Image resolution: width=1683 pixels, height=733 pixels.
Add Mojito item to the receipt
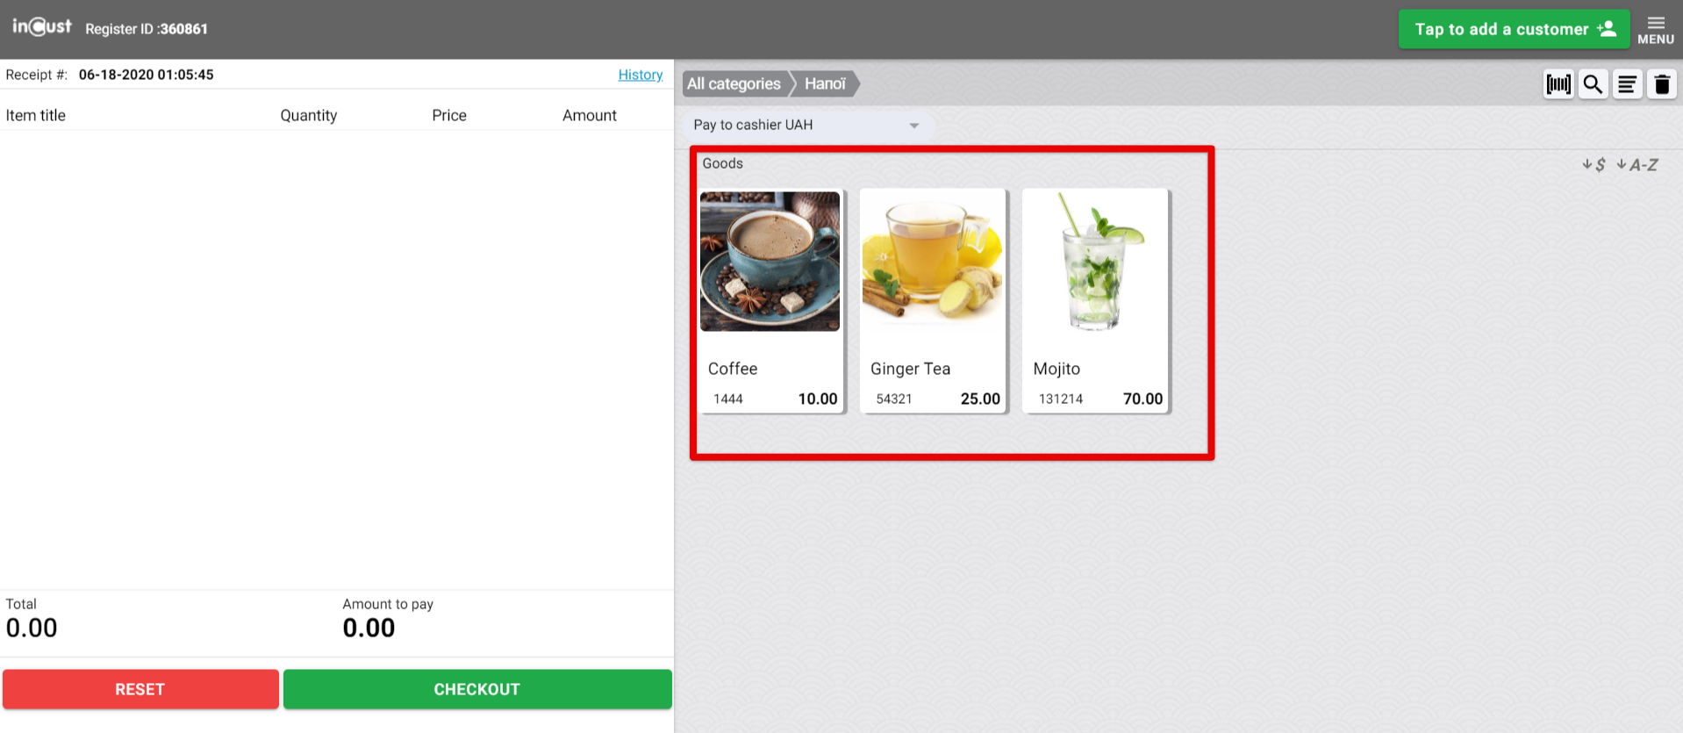[x=1095, y=300]
